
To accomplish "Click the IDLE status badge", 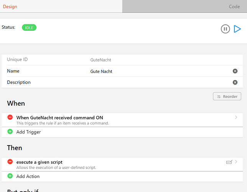I will [29, 28].
